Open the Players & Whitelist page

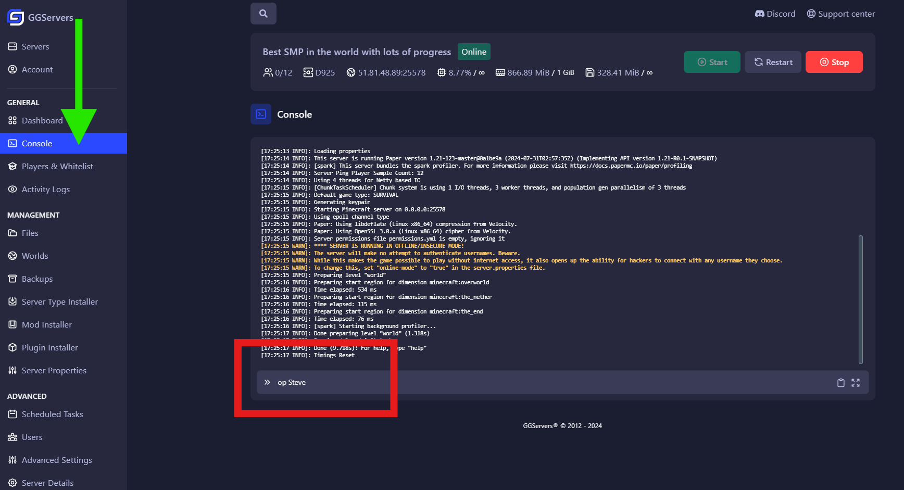coord(57,166)
